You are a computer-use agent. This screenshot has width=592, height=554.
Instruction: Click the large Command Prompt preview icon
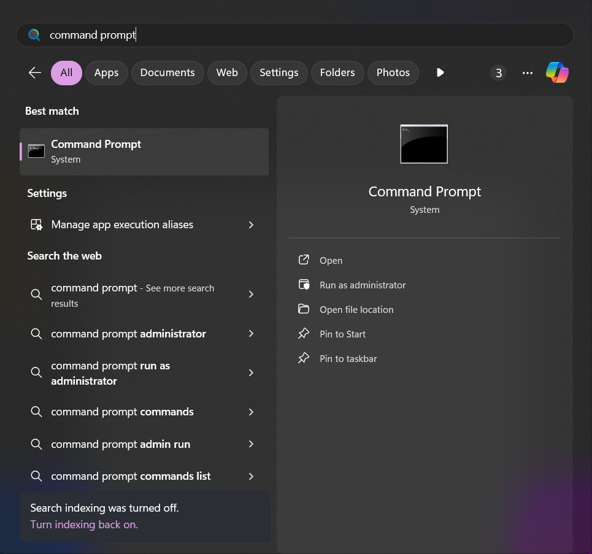pyautogui.click(x=424, y=144)
